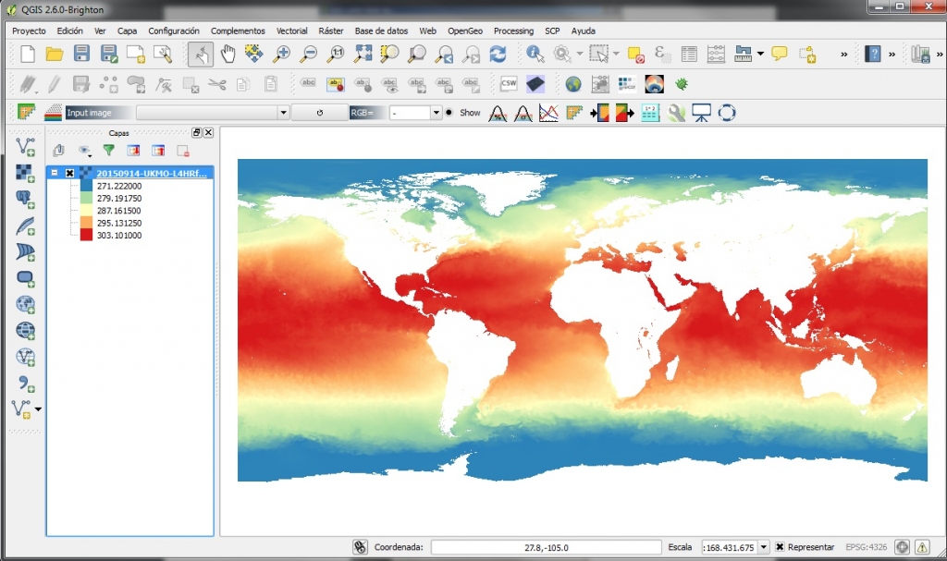Open the Complementos menu
The height and width of the screenshot is (561, 947).
pyautogui.click(x=238, y=30)
